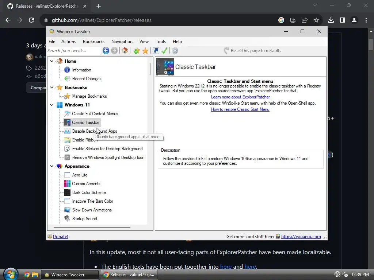This screenshot has height=280, width=374.
Task: Click Chrome back arrow button
Action: [x=8, y=20]
